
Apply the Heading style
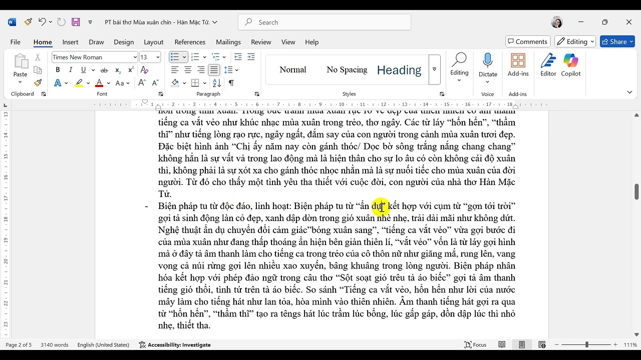[399, 69]
